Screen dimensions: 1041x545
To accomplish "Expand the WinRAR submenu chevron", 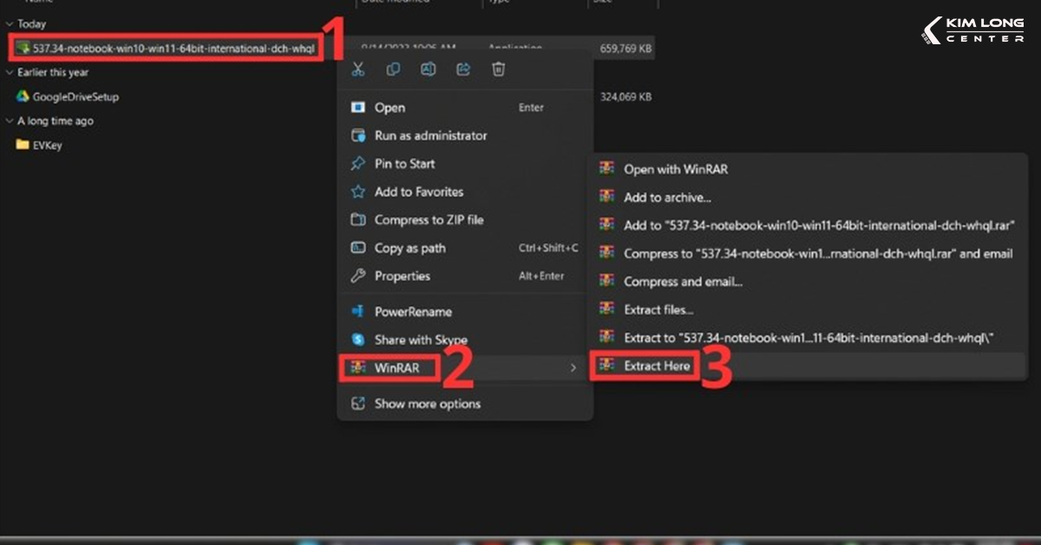I will pyautogui.click(x=573, y=368).
